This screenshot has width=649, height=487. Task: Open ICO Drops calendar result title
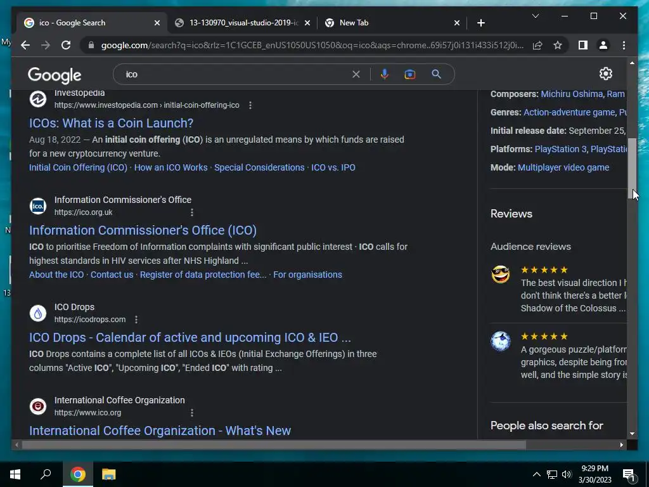[190, 337]
